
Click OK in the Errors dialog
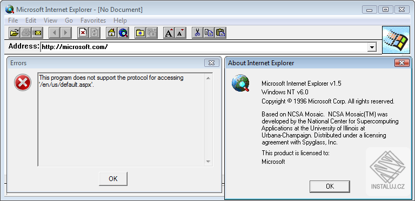(113, 179)
